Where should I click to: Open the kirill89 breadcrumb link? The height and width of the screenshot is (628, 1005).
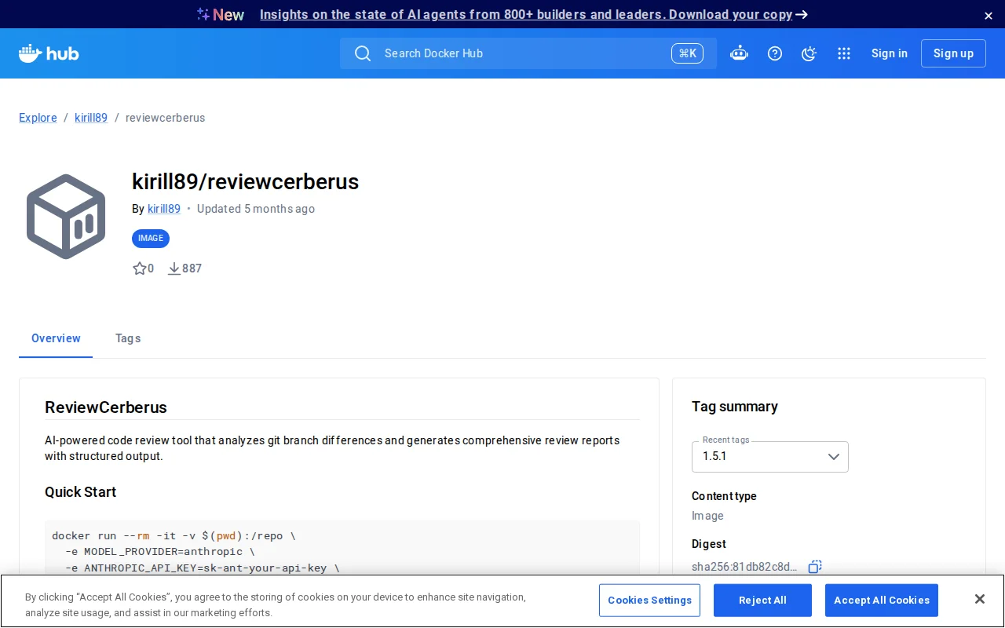tap(91, 118)
